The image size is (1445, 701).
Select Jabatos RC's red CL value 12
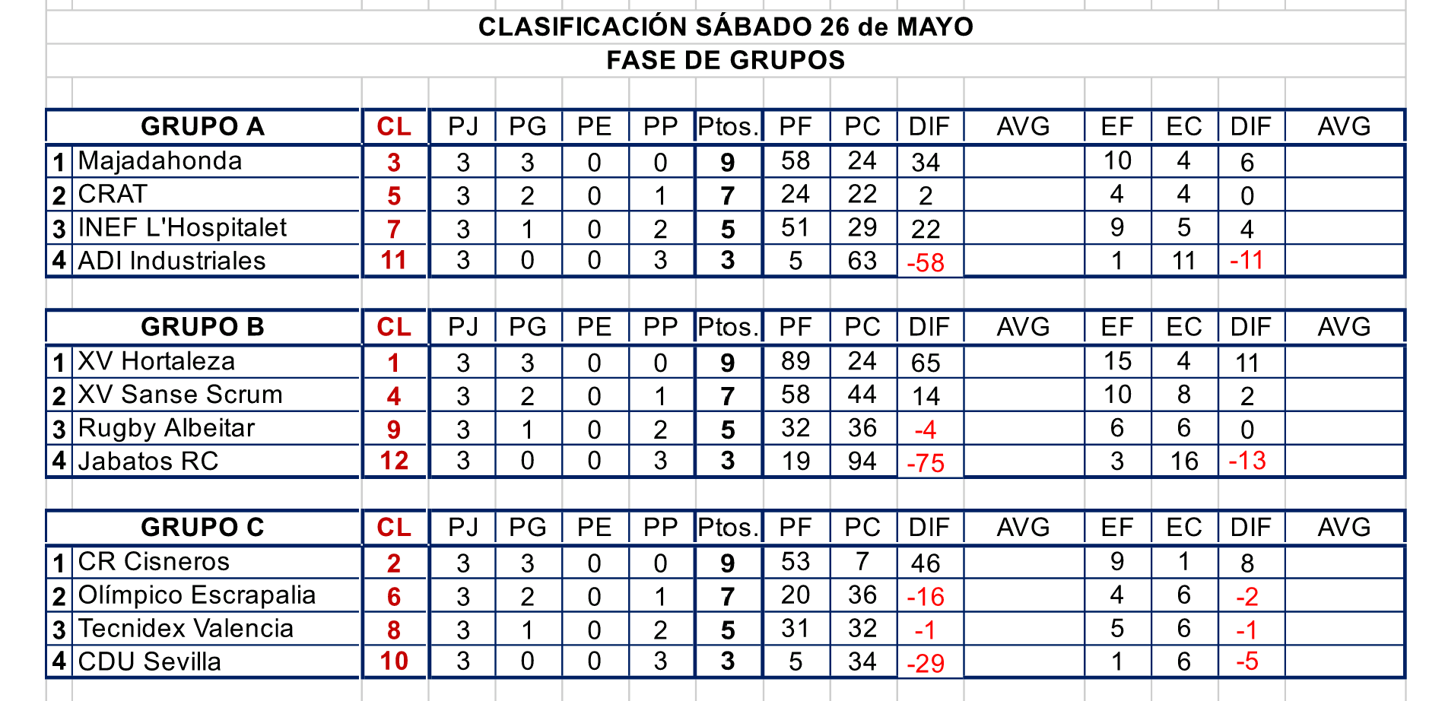394,461
